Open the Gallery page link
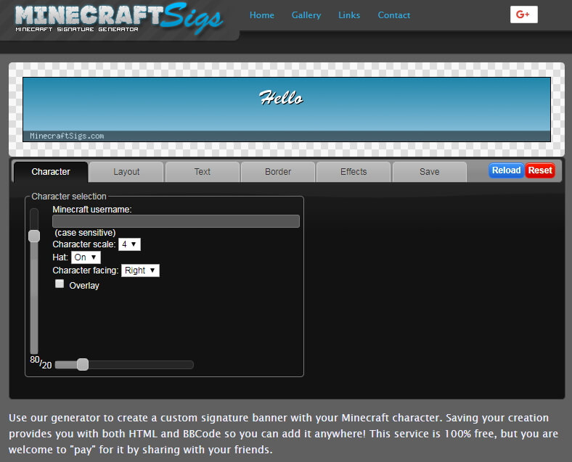 (x=306, y=15)
